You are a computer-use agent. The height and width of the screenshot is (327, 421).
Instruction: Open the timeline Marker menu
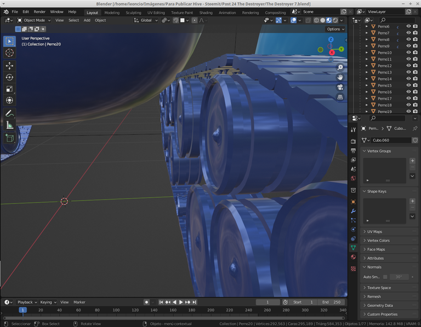(x=79, y=302)
